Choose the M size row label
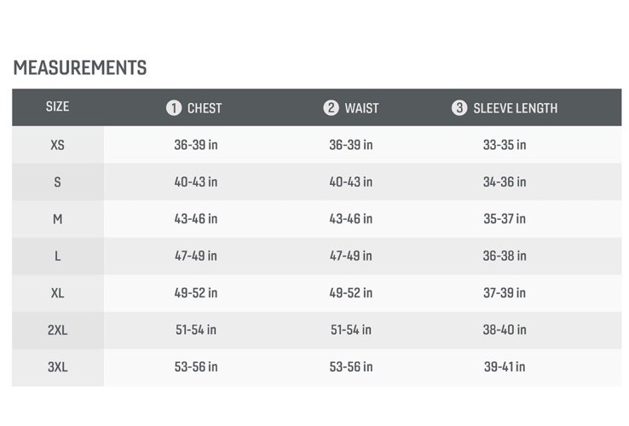This screenshot has height=426, width=629. 57,219
